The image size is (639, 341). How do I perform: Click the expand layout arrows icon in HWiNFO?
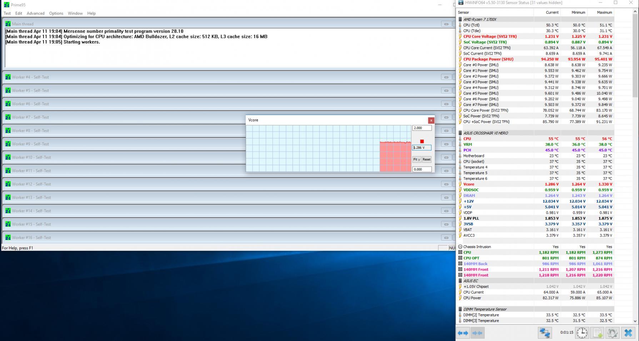tap(463, 333)
